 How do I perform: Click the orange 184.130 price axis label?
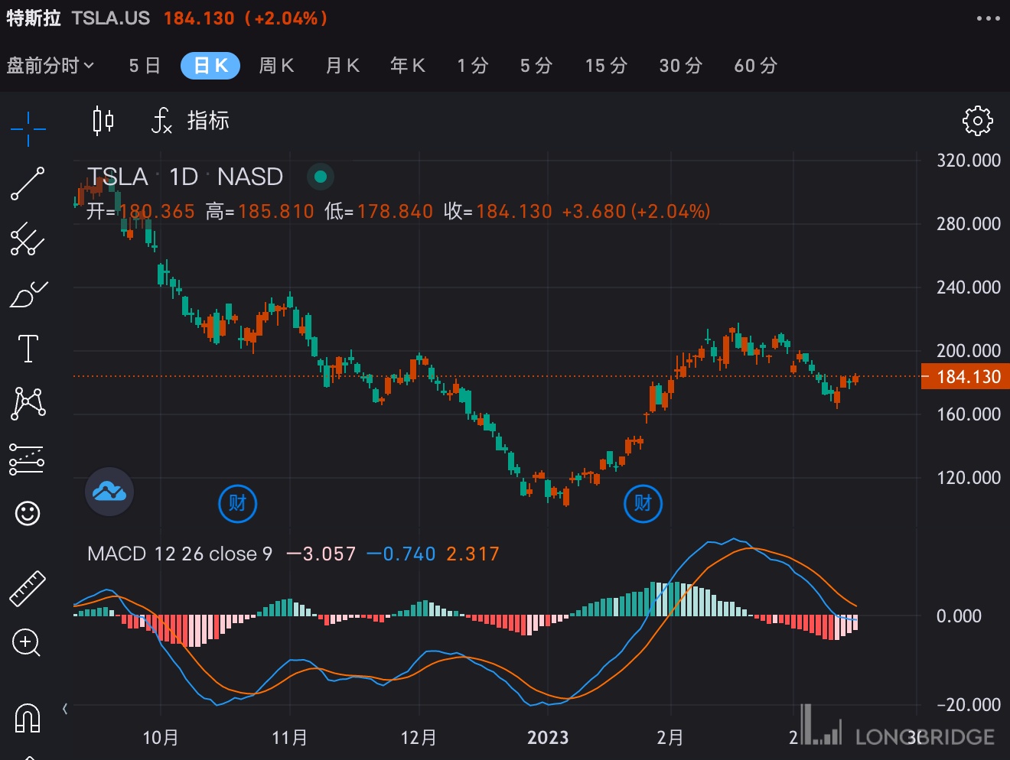coord(966,376)
